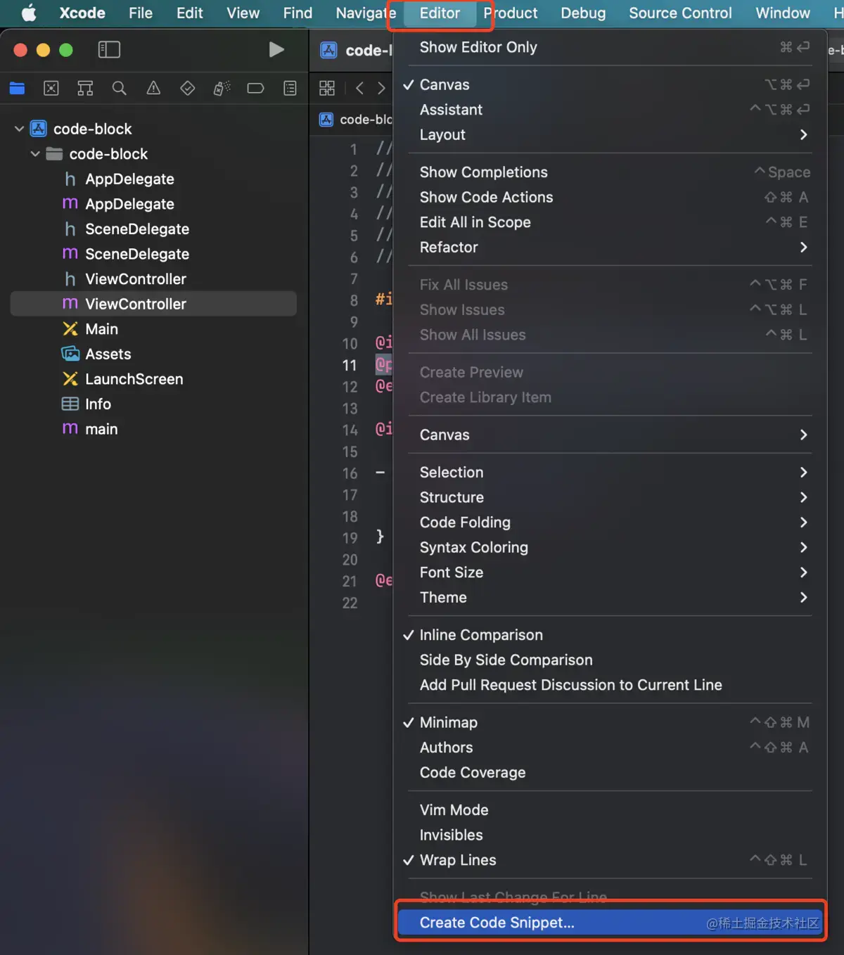Viewport: 844px width, 955px height.
Task: Expand the Font Size submenu
Action: (x=610, y=572)
